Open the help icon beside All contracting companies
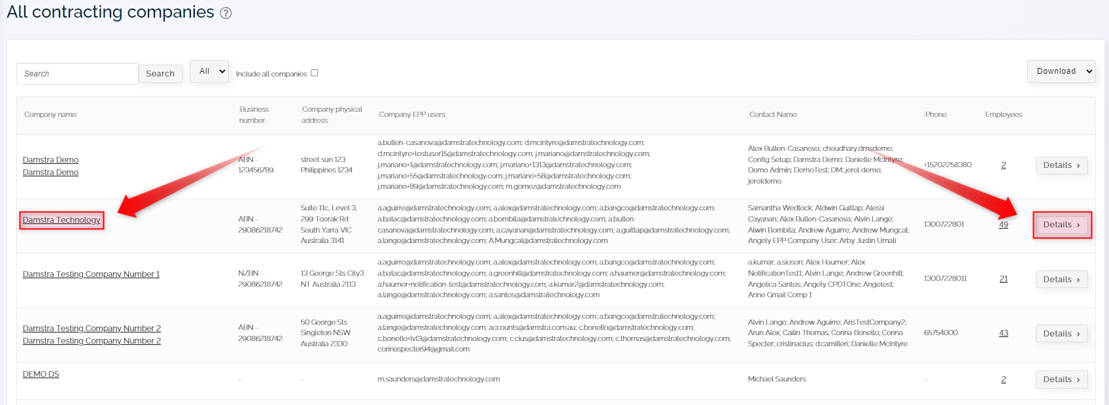 point(226,13)
